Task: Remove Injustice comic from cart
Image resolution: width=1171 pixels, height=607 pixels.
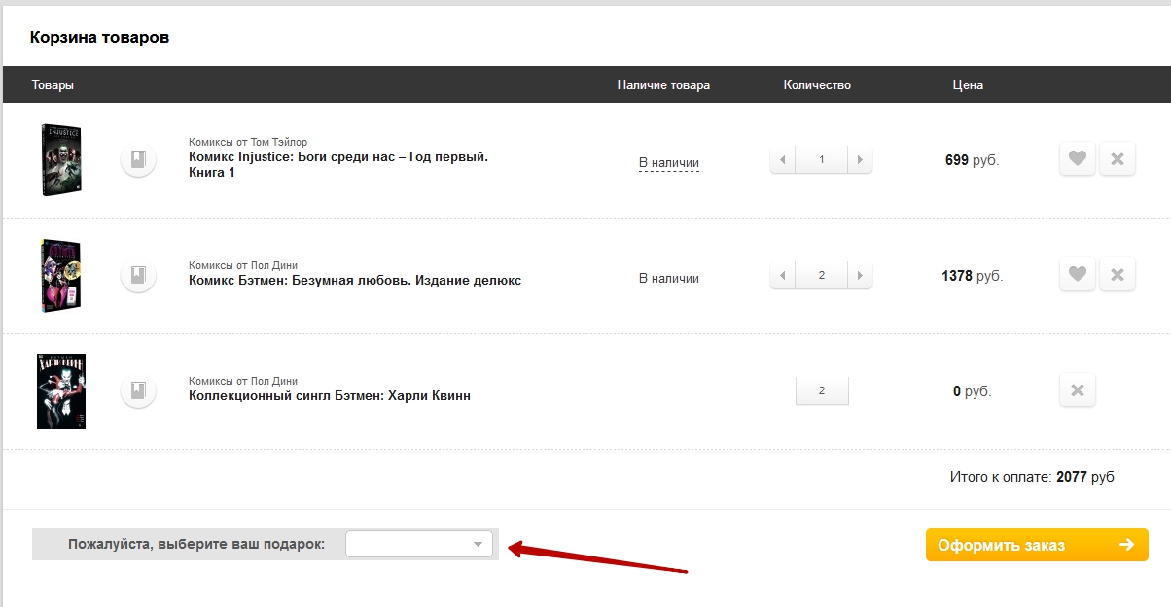Action: coord(1117,159)
